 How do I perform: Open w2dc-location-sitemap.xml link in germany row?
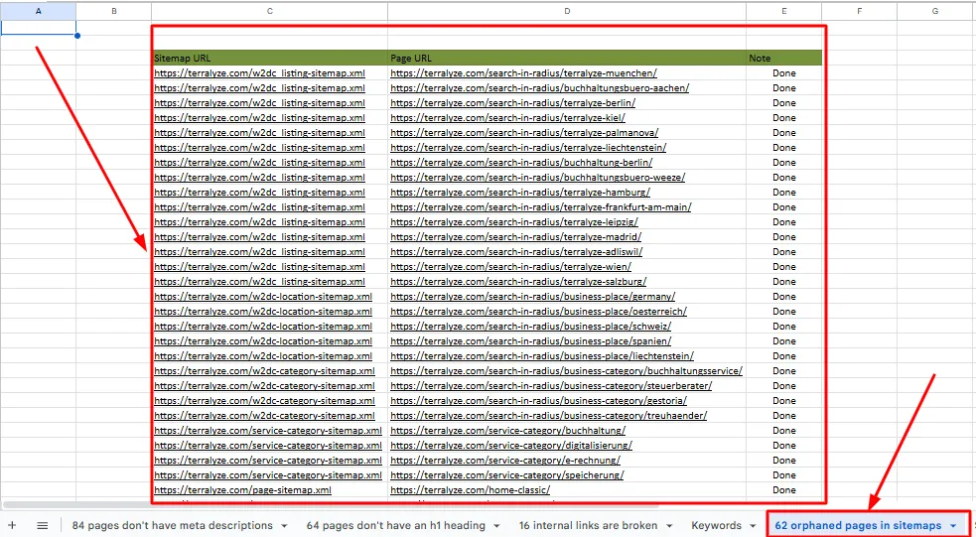tap(263, 297)
